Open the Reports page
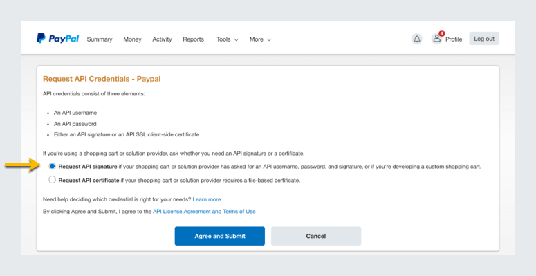 [193, 39]
